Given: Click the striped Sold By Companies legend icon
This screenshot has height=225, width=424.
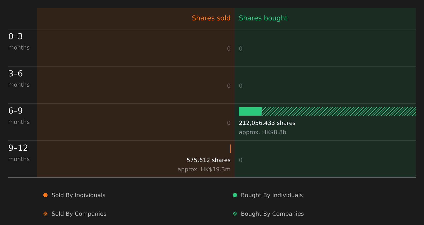Looking at the screenshot, I should [45, 214].
